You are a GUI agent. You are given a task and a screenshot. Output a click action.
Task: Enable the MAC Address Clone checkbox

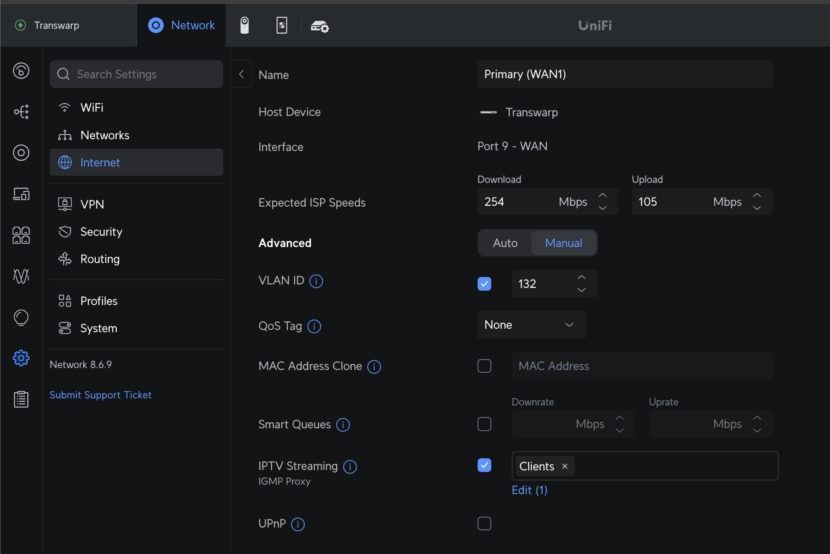(x=484, y=366)
